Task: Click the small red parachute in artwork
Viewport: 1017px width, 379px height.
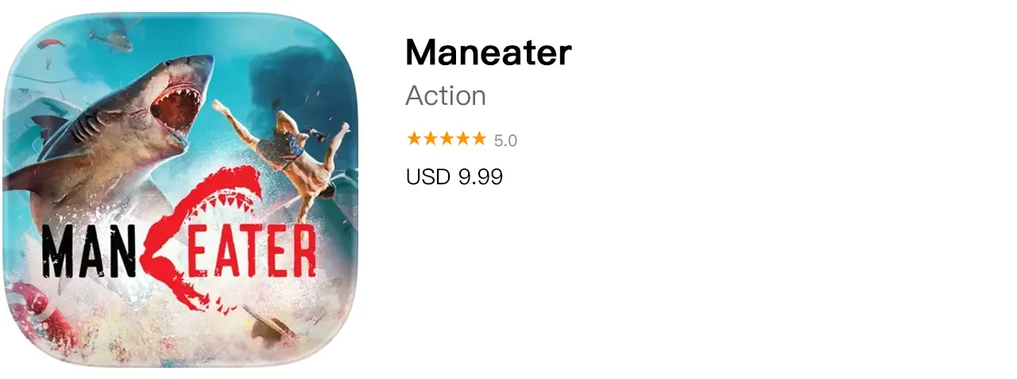Action: tap(50, 43)
